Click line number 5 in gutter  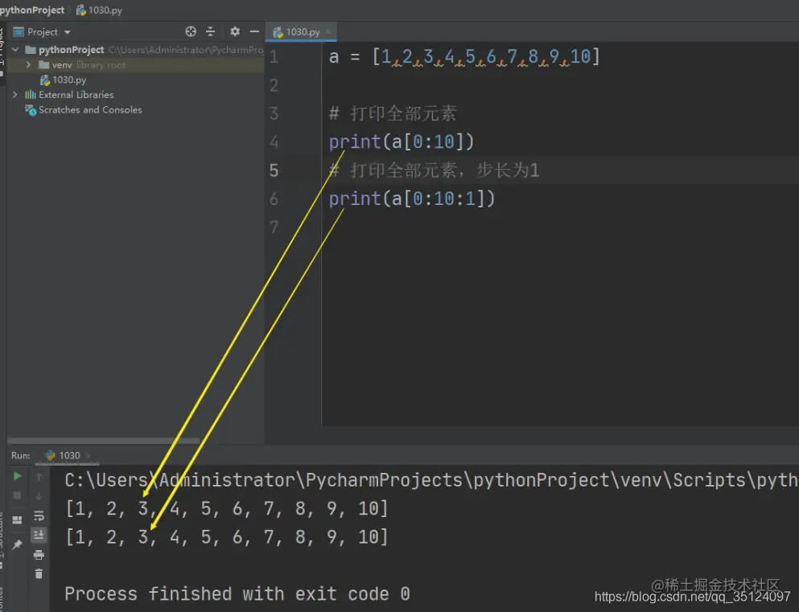coord(274,170)
